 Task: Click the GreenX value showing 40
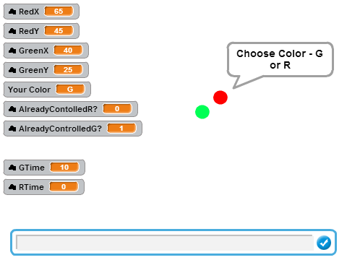click(68, 51)
